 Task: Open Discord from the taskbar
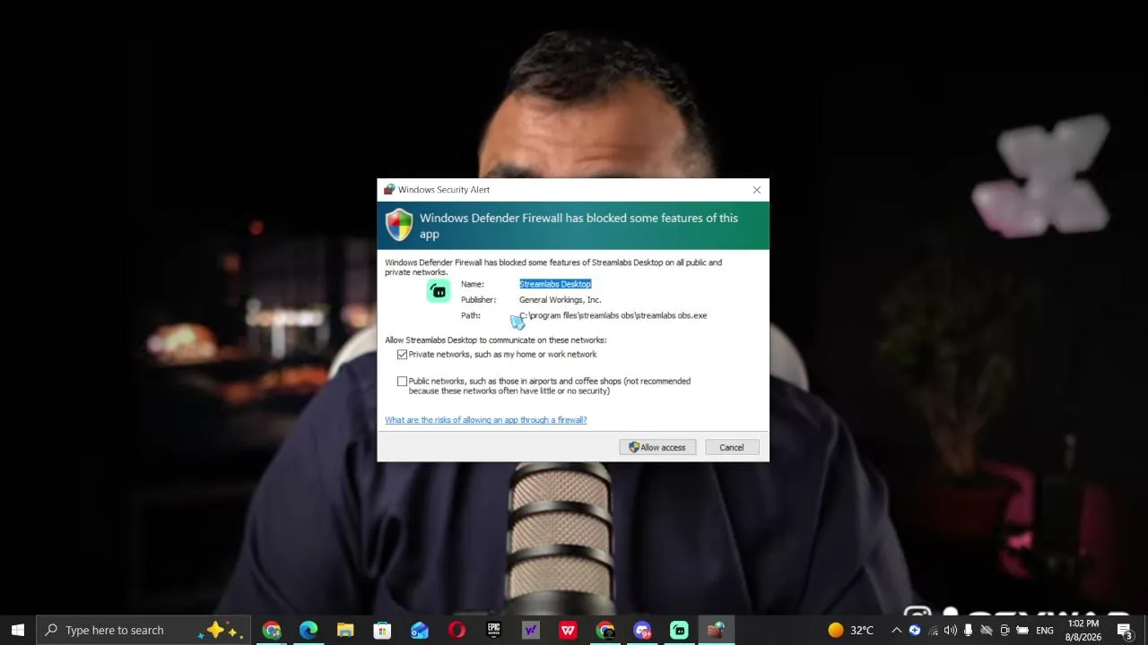click(x=642, y=630)
